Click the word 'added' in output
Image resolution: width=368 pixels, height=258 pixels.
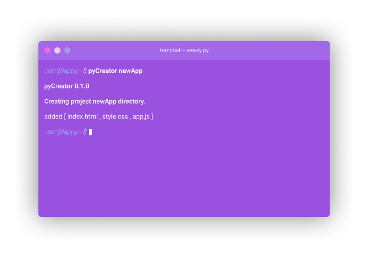pyautogui.click(x=53, y=116)
